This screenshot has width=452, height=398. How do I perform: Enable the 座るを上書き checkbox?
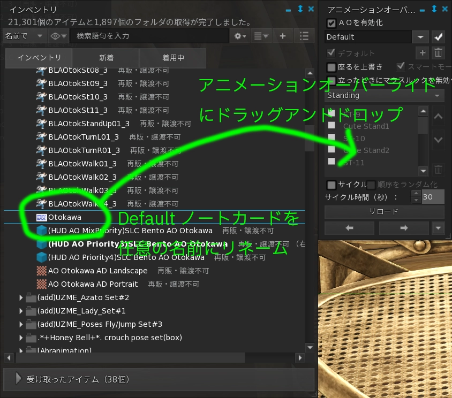332,67
